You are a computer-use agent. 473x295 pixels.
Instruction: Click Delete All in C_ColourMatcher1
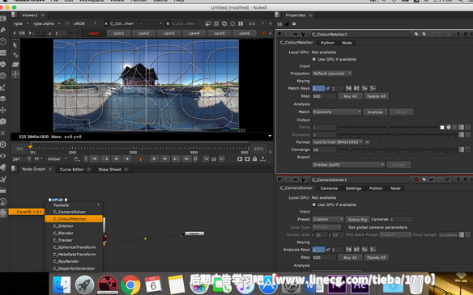tap(376, 96)
